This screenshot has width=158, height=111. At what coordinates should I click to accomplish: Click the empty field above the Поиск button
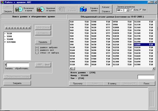pos(146,77)
